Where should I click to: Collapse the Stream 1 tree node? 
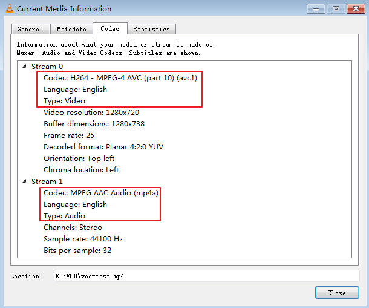[x=24, y=182]
